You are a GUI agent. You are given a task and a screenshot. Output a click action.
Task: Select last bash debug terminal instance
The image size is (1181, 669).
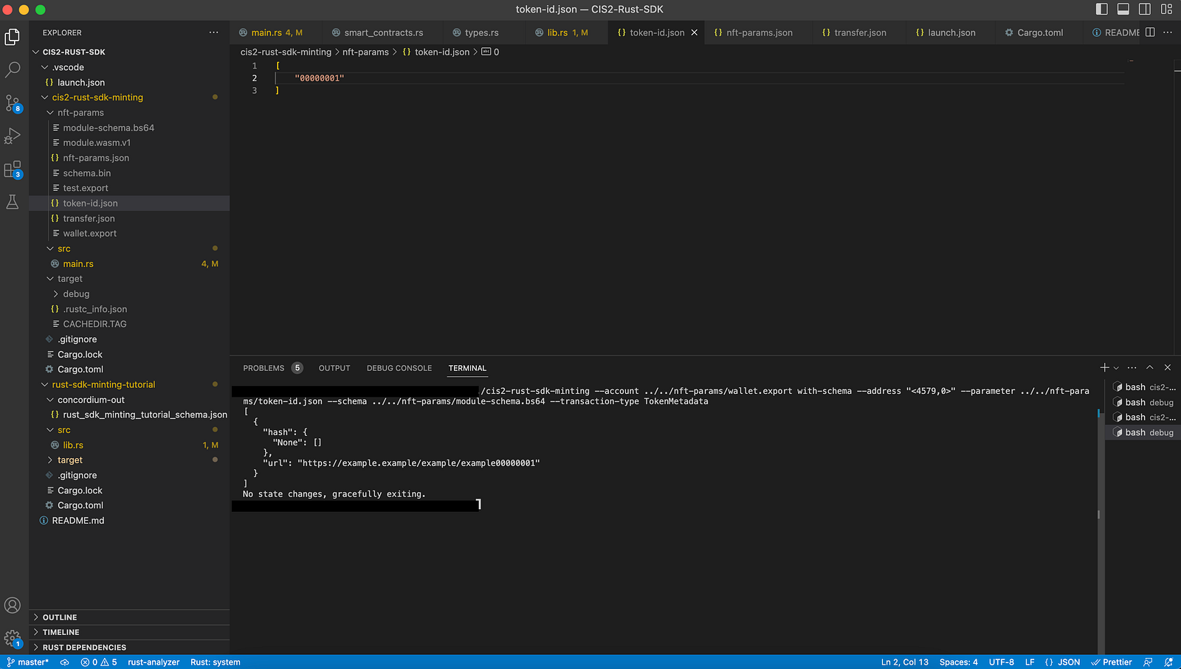[1143, 432]
